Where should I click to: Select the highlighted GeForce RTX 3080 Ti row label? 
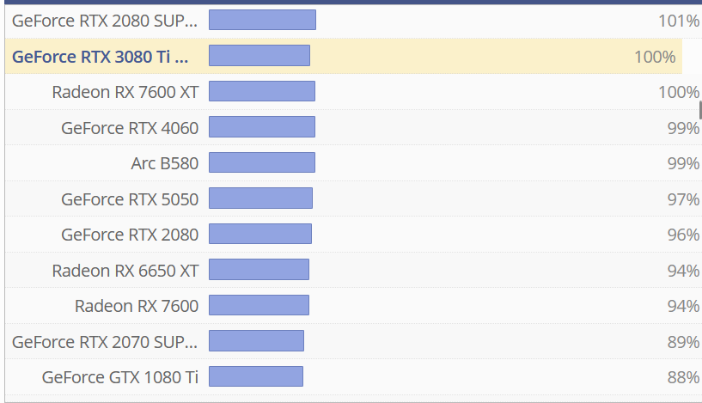pyautogui.click(x=100, y=57)
